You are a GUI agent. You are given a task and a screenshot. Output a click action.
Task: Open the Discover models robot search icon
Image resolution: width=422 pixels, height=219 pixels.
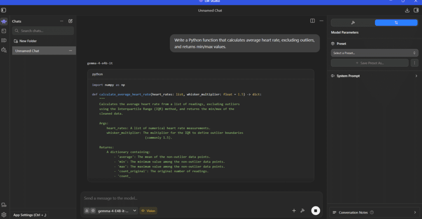point(4,50)
